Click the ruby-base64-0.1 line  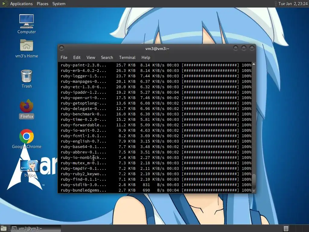click(x=156, y=147)
